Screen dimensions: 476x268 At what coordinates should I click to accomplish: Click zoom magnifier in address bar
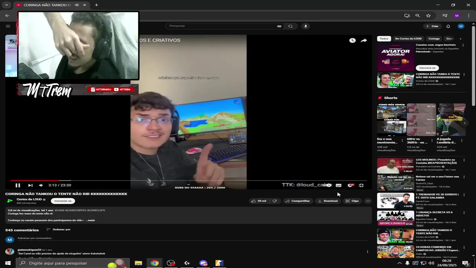pyautogui.click(x=418, y=16)
